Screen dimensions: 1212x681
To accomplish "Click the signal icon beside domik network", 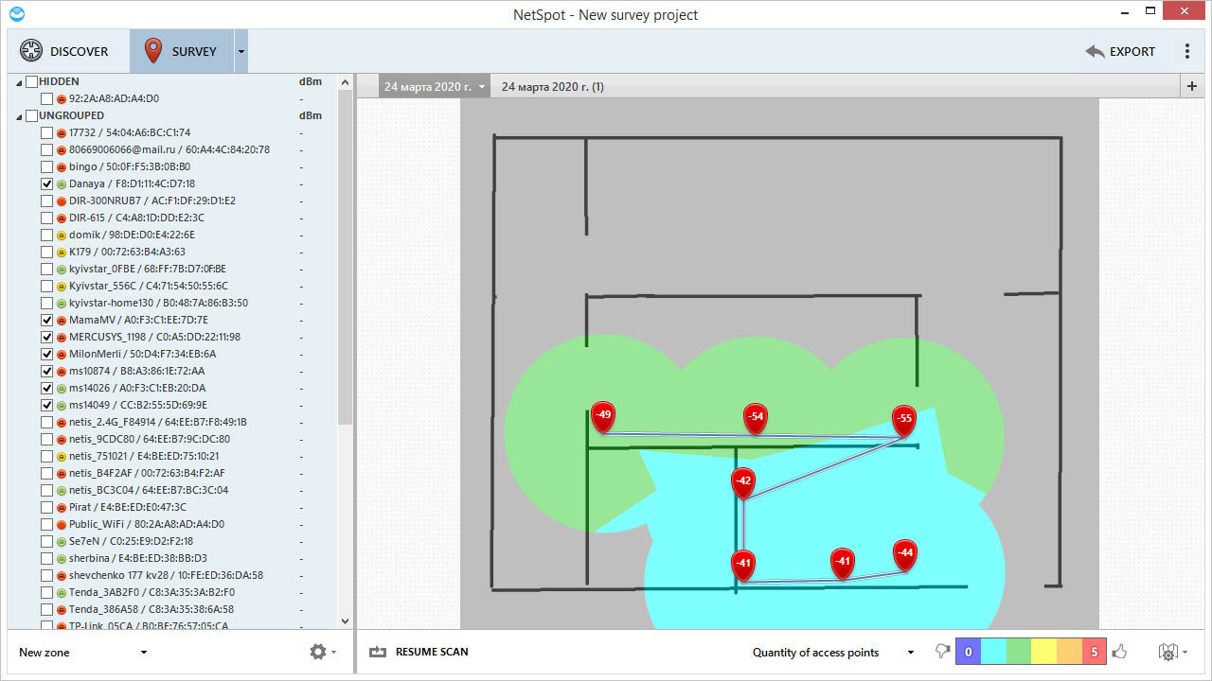I will click(62, 235).
